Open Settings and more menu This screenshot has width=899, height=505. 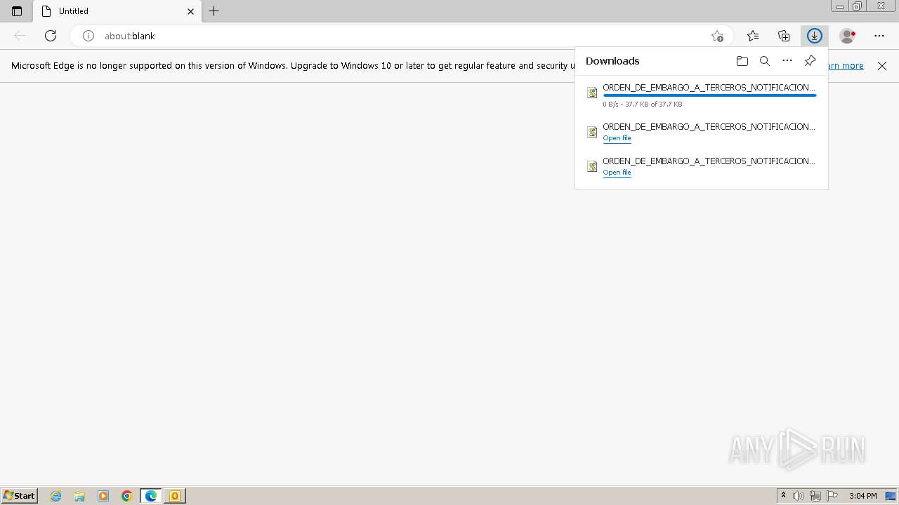pos(879,36)
